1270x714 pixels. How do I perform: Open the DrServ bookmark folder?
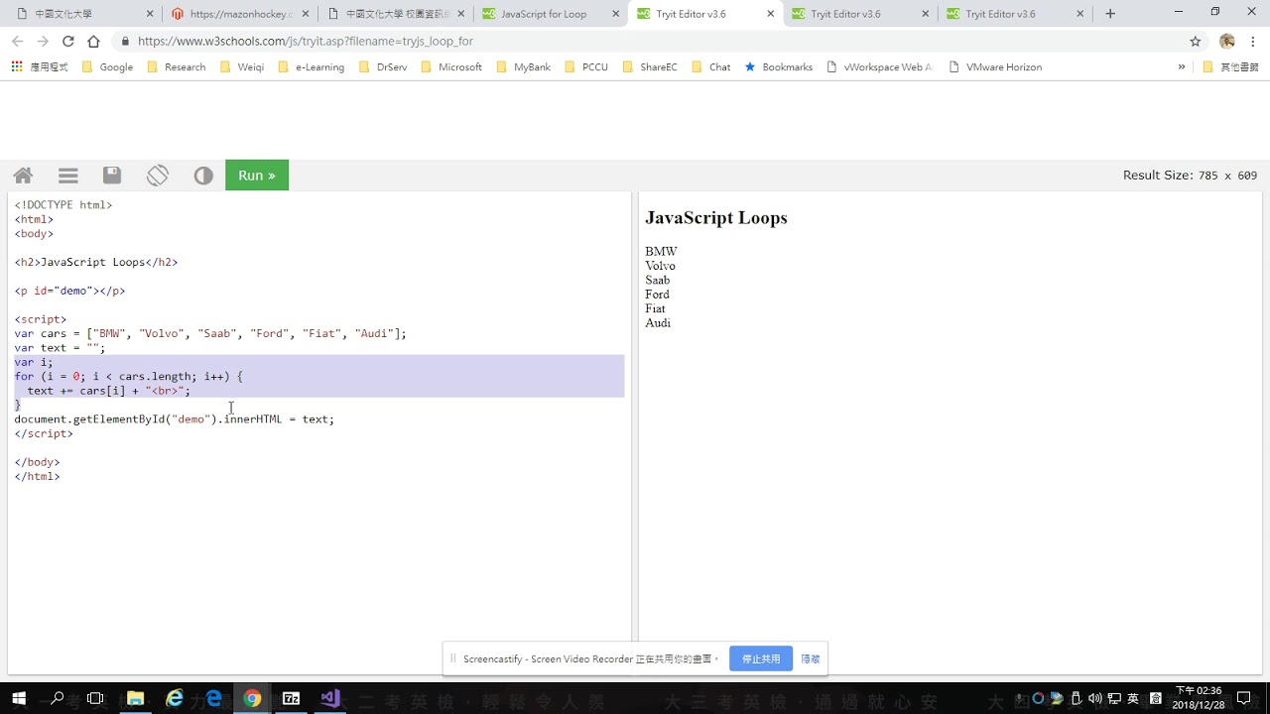pos(382,67)
